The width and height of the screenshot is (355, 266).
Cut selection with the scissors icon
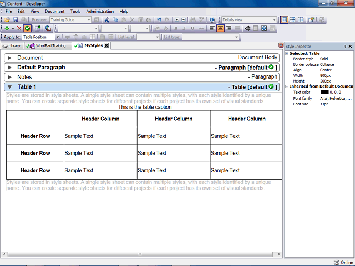[x=107, y=20]
